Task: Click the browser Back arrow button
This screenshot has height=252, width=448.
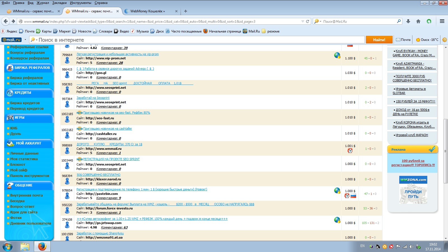Action: [6, 21]
